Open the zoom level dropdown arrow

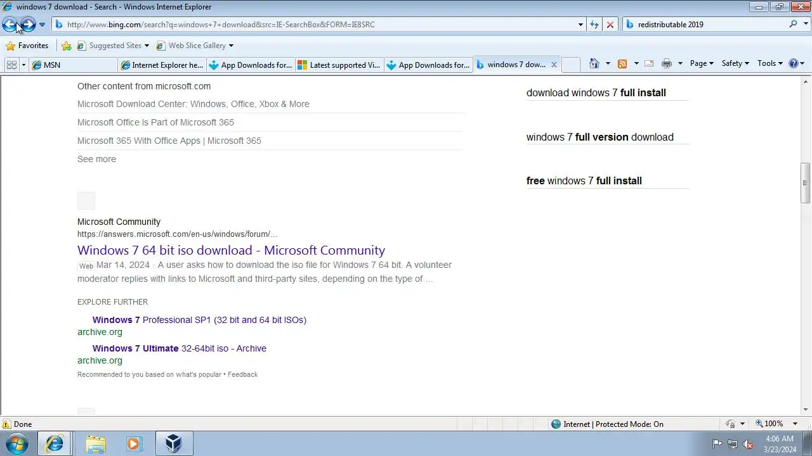pyautogui.click(x=796, y=424)
